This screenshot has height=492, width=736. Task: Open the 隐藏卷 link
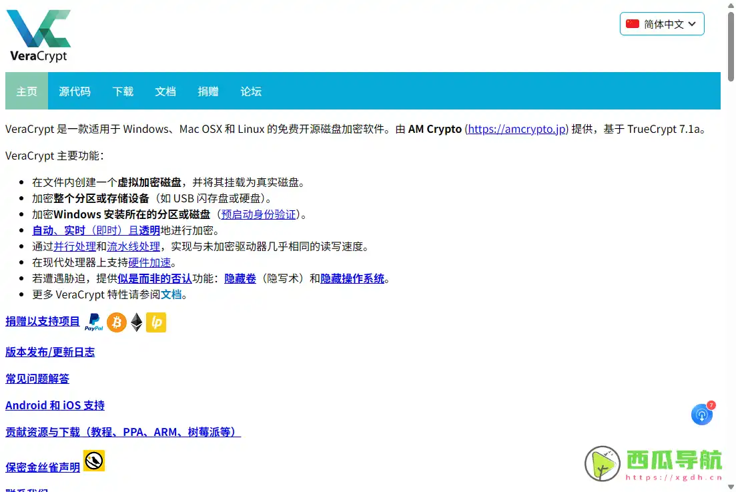click(240, 278)
